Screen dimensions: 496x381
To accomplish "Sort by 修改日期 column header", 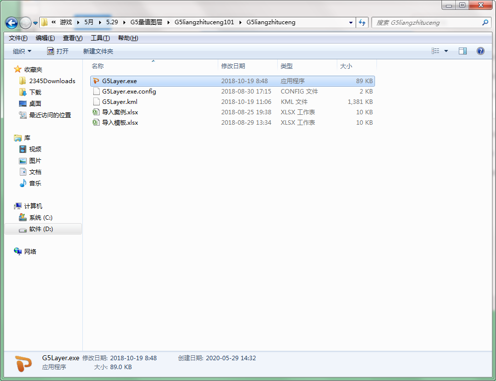I will tap(233, 66).
